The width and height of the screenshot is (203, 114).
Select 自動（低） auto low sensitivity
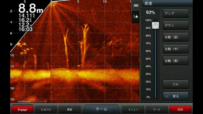176,37
